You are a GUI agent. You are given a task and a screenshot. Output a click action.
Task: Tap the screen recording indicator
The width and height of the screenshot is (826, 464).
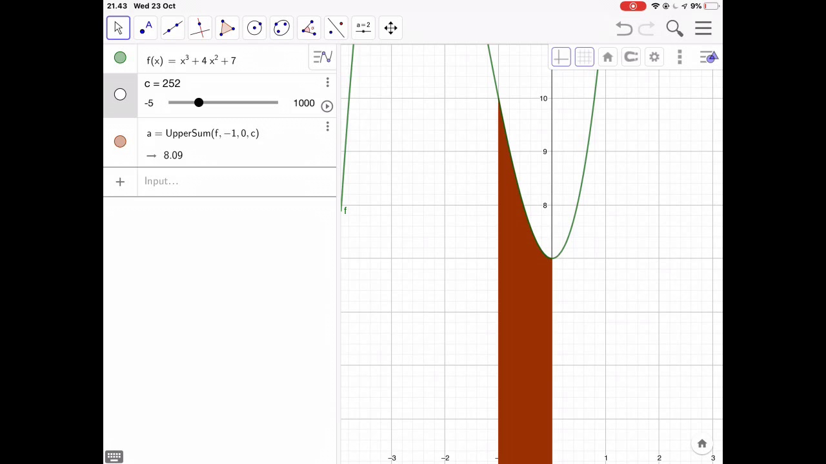click(x=632, y=6)
